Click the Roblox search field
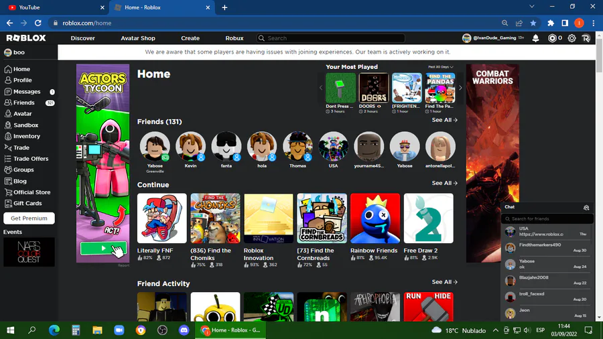Image resolution: width=603 pixels, height=339 pixels. click(331, 38)
